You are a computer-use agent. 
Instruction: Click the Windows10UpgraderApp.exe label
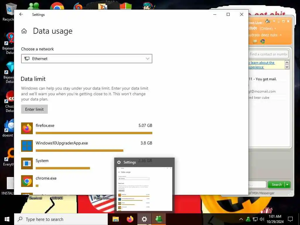[x=62, y=143]
